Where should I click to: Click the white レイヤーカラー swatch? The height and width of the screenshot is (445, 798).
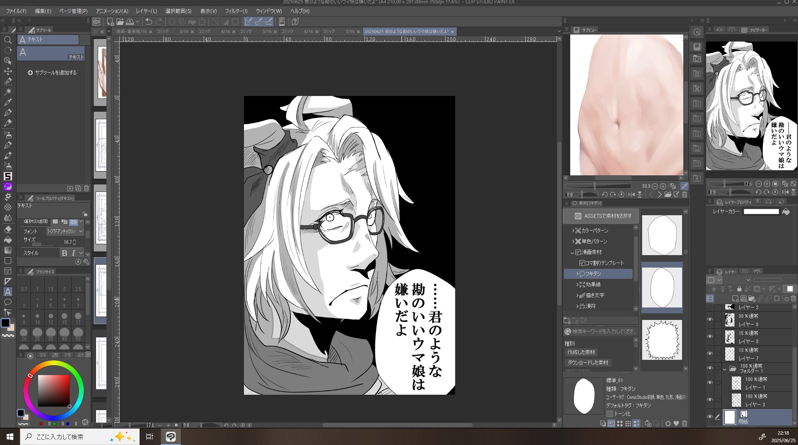click(761, 211)
